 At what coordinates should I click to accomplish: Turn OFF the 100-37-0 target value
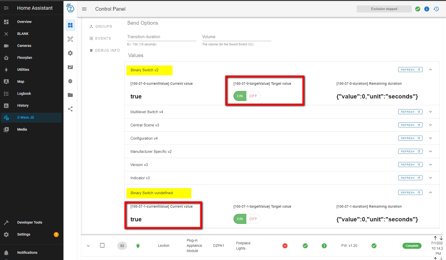coord(253,96)
